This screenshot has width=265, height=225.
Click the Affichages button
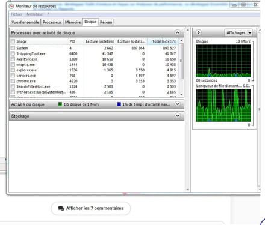tap(236, 32)
